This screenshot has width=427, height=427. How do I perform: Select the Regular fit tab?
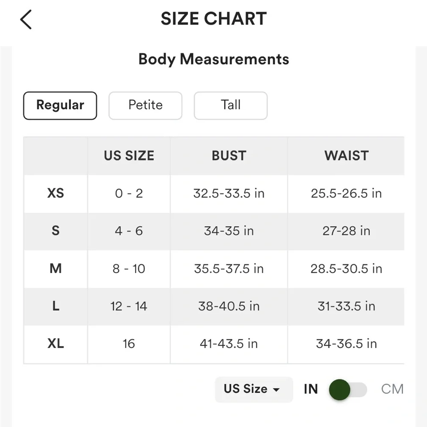60,105
